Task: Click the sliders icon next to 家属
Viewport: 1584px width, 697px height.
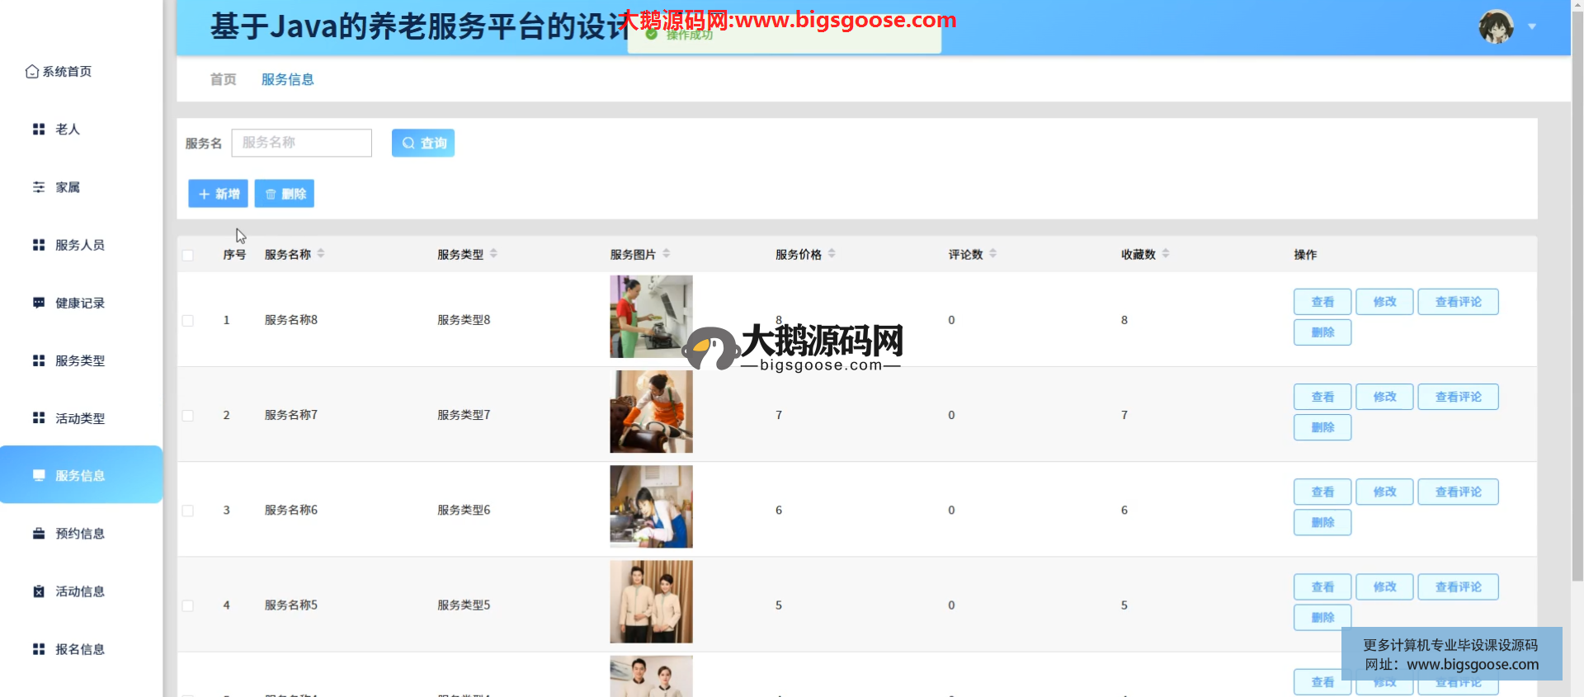Action: (x=39, y=187)
